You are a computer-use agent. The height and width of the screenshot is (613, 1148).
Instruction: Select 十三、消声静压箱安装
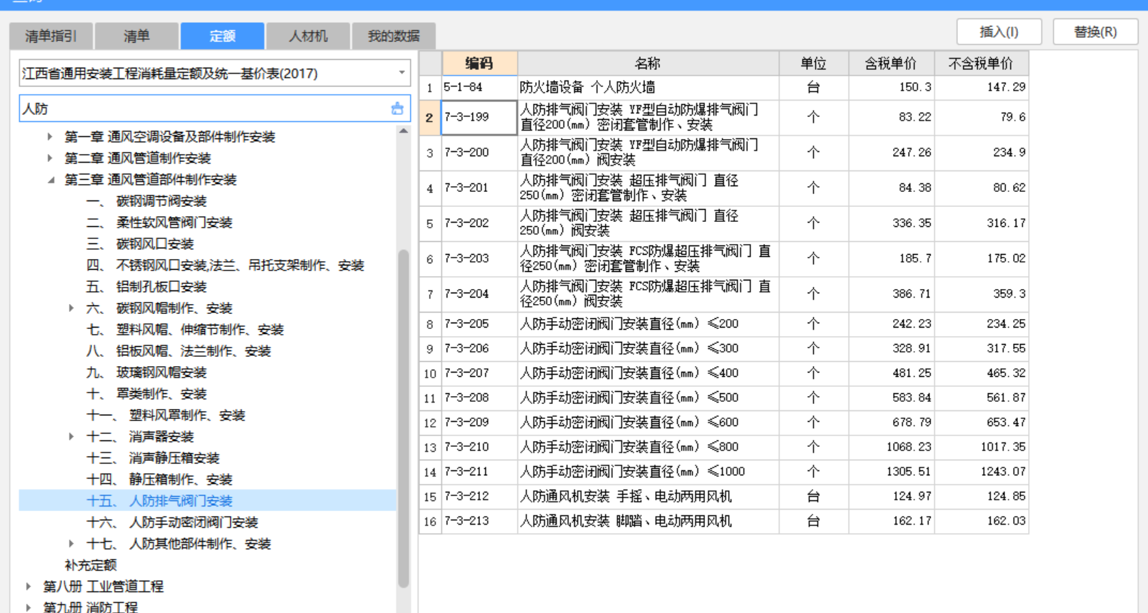153,458
